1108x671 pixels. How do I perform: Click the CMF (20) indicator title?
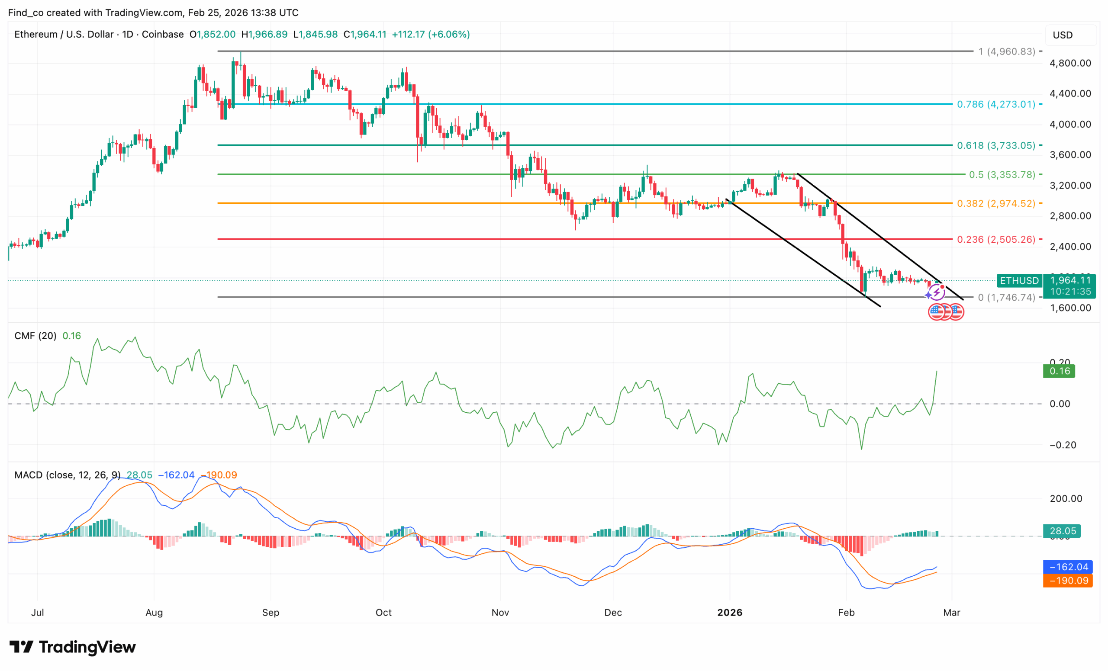(35, 336)
